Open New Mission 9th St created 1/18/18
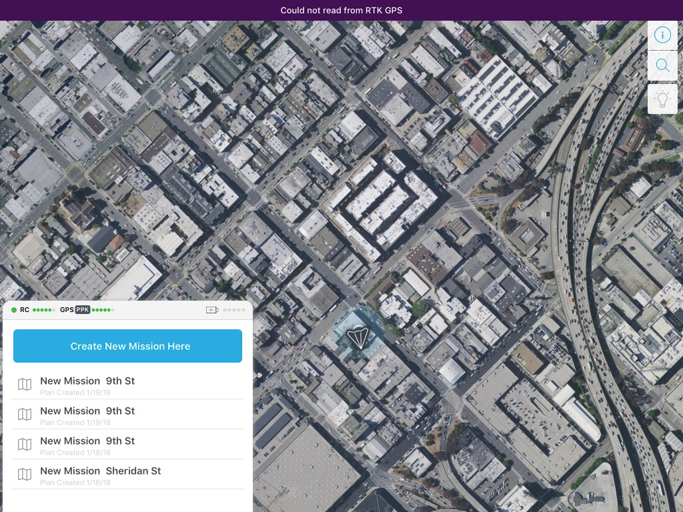 coord(127,445)
